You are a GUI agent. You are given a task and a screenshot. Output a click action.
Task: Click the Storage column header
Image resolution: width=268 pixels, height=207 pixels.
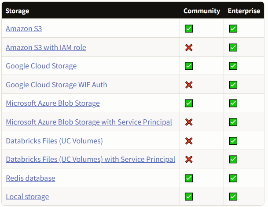[x=17, y=11]
